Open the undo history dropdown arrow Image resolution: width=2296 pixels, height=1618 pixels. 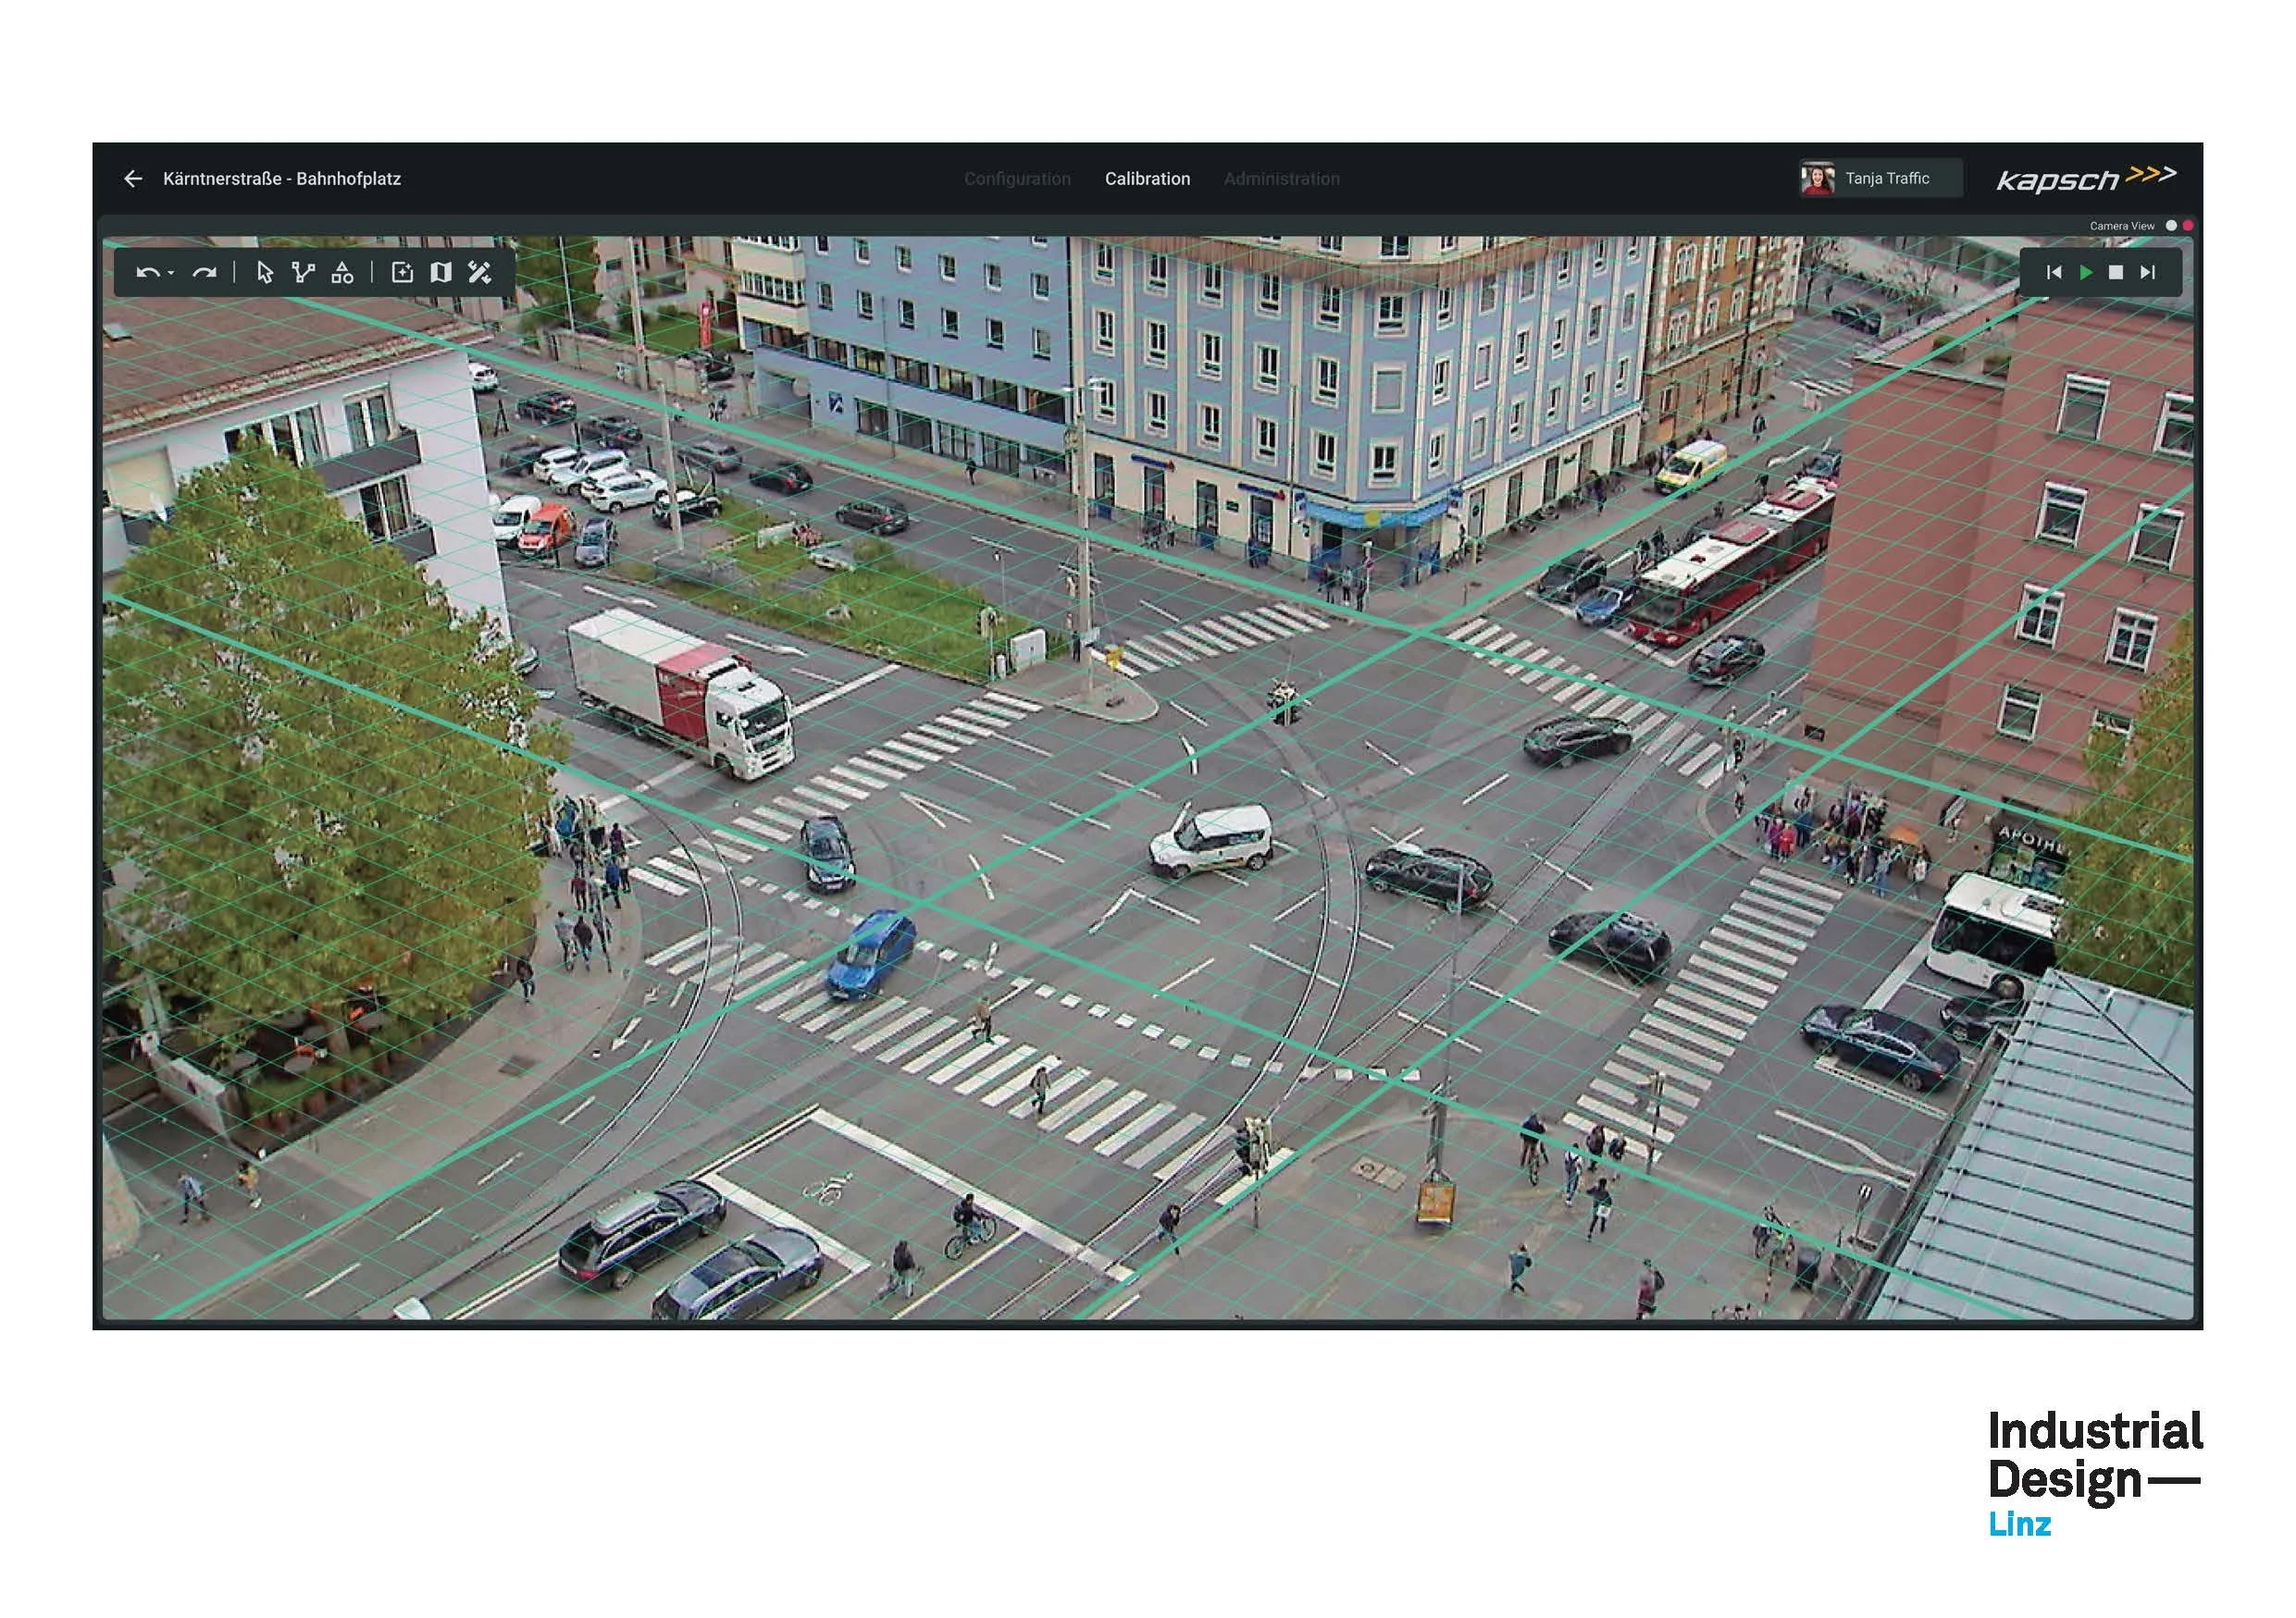pos(171,274)
